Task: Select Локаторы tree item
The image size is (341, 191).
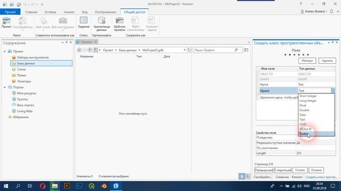Action: pos(24,81)
